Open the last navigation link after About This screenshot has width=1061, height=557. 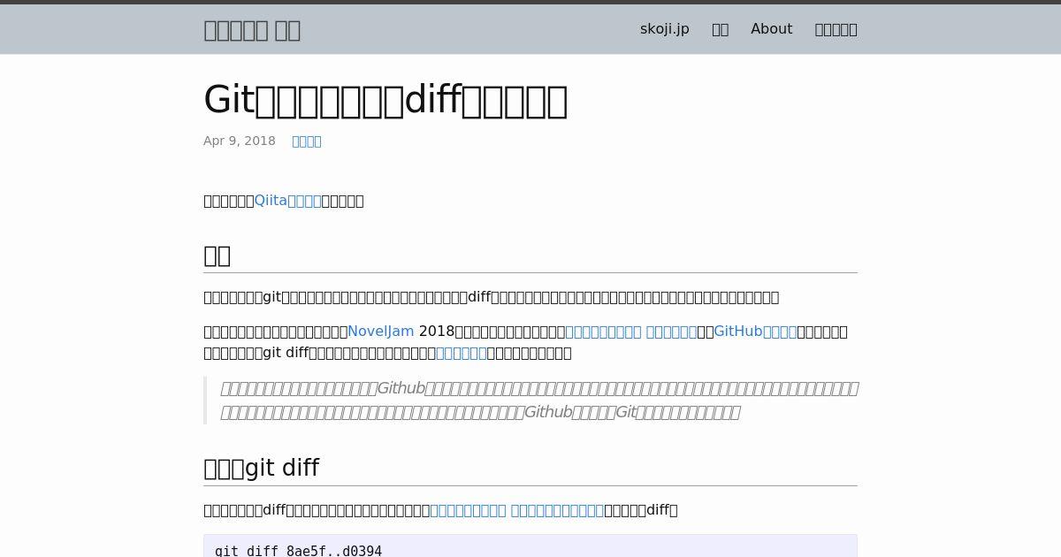tap(836, 29)
